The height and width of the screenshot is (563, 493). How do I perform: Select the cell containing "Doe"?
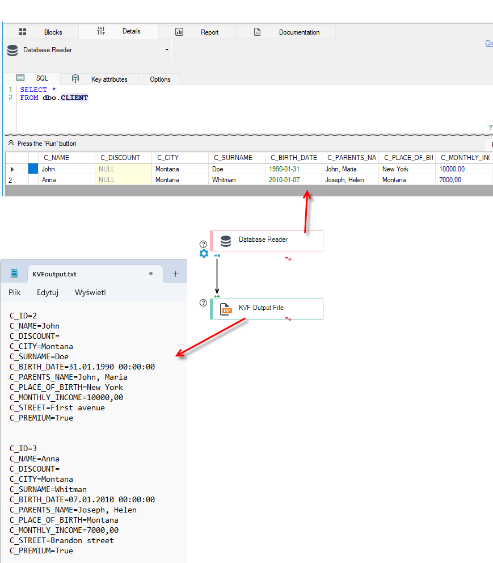point(237,169)
